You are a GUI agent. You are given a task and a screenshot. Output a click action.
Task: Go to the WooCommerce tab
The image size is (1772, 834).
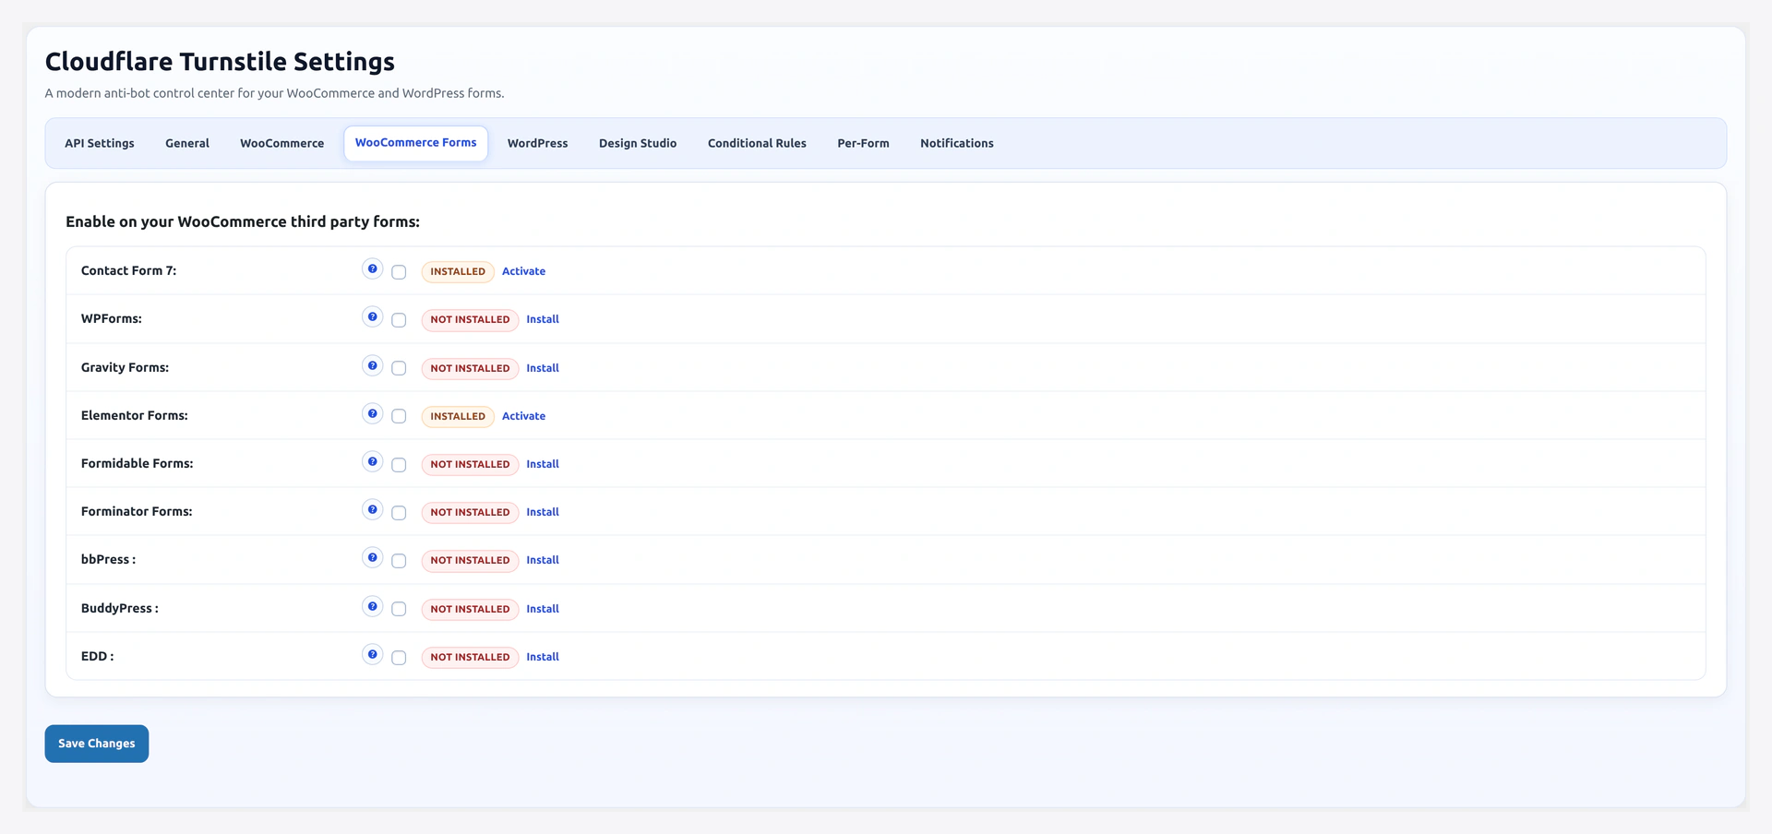coord(282,143)
